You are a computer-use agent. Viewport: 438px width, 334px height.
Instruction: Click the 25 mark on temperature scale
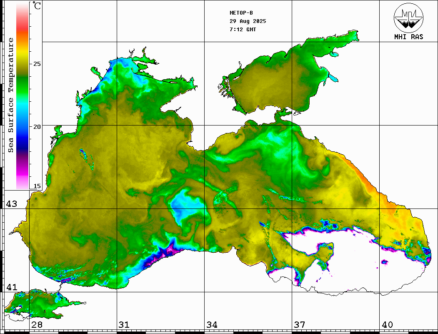37,64
